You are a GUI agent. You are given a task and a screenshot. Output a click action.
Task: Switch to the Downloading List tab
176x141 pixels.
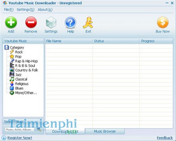65,132
